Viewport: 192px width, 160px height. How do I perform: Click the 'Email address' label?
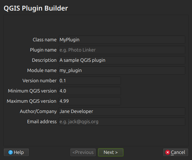point(42,122)
